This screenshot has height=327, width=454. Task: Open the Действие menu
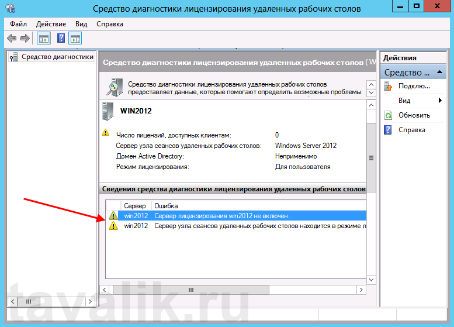[51, 24]
